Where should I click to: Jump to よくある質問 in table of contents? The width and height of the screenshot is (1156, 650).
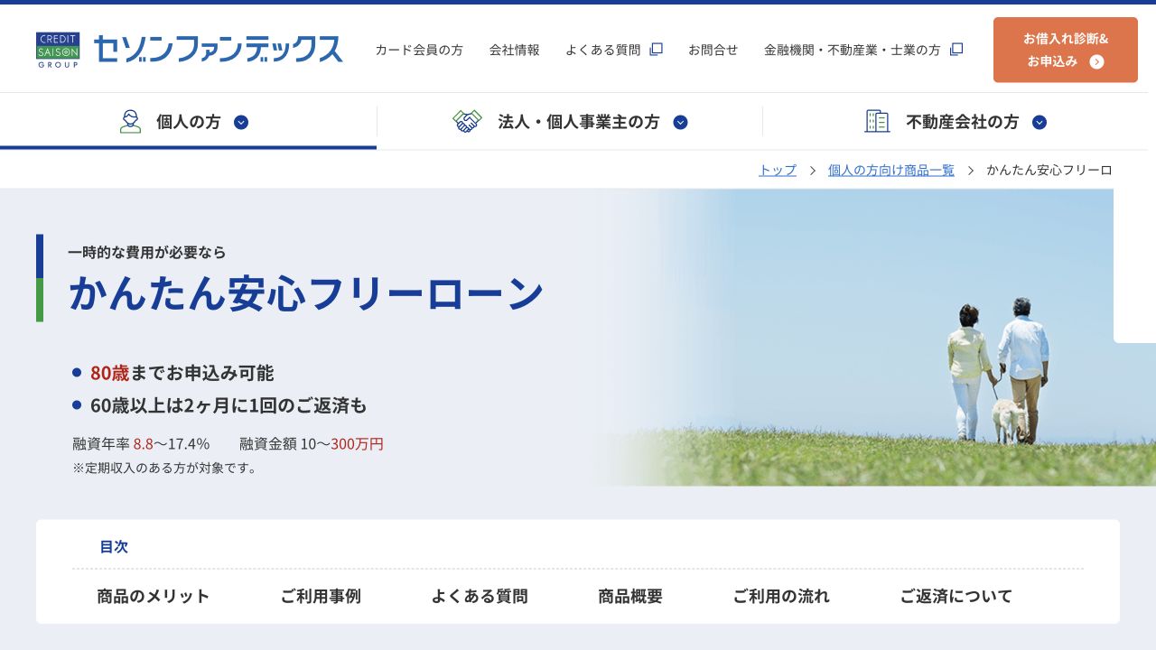point(480,596)
